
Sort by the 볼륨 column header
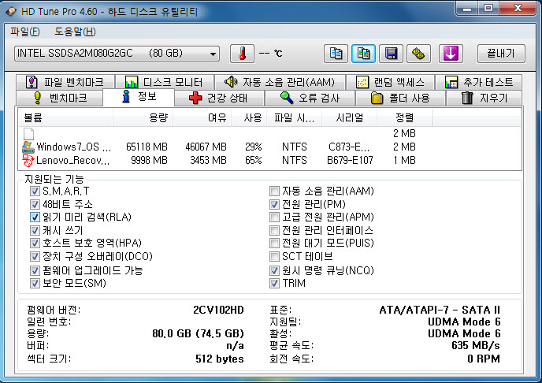tap(65, 117)
